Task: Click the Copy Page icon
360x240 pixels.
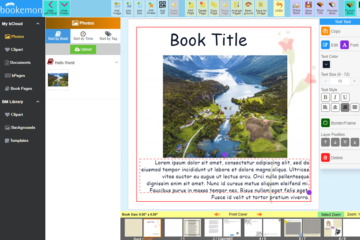Action: pyautogui.click(x=214, y=8)
